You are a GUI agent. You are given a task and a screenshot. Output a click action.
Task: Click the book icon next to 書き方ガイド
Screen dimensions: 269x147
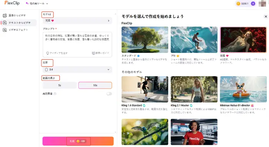click(93, 53)
